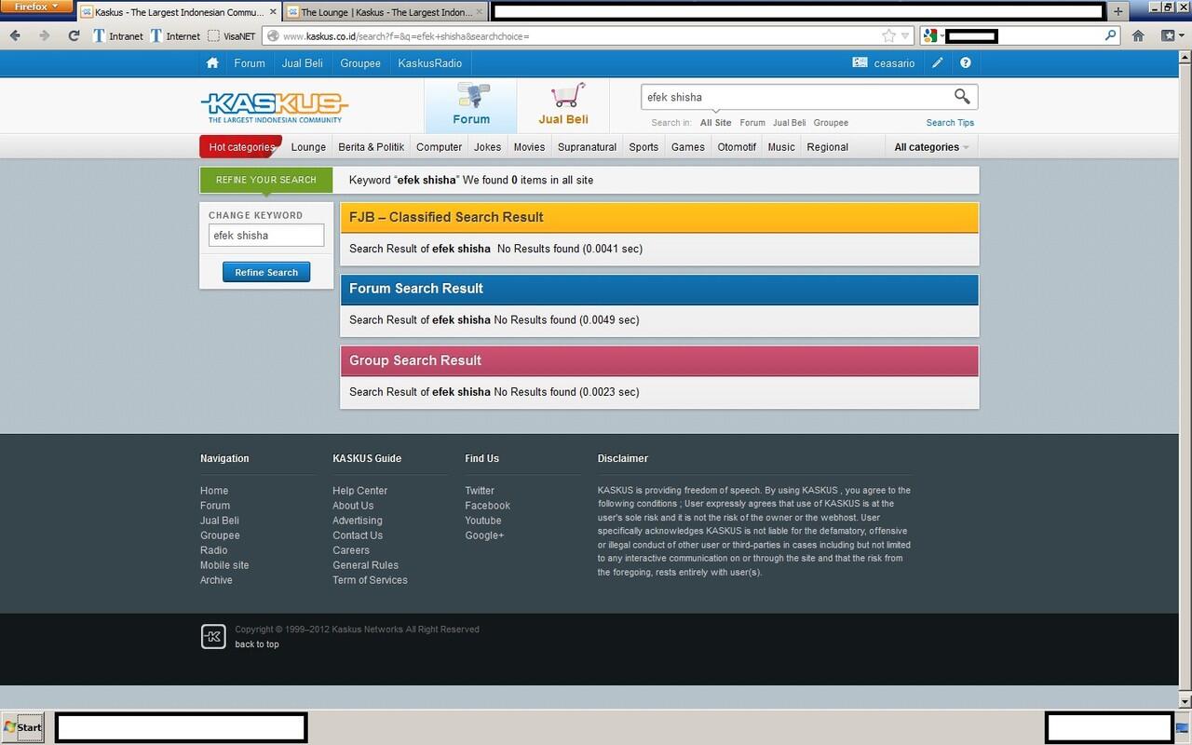1192x745 pixels.
Task: Click the browser search magnifier icon
Action: [x=1110, y=35]
